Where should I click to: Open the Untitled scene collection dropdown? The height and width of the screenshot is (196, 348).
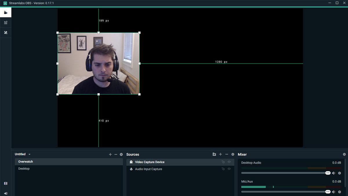(29, 154)
